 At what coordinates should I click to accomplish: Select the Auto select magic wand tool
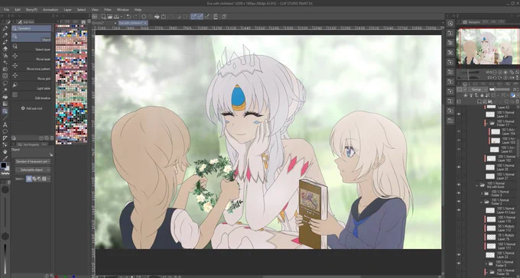[x=5, y=90]
